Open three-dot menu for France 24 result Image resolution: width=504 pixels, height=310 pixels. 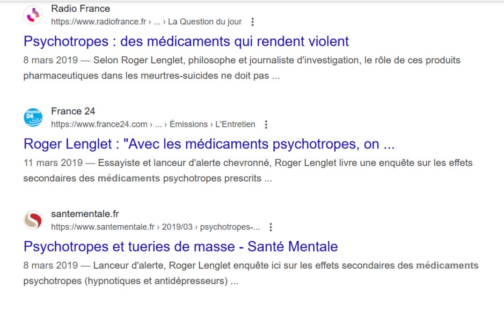[x=266, y=125]
